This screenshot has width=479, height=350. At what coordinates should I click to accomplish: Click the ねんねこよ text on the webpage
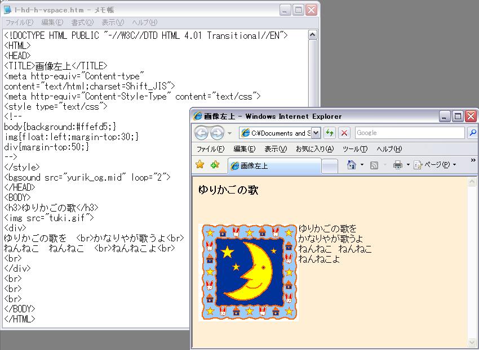(319, 259)
